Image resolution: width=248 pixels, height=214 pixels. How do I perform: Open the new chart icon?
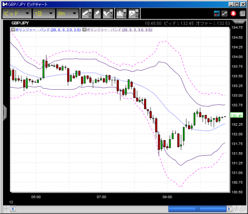(224, 13)
